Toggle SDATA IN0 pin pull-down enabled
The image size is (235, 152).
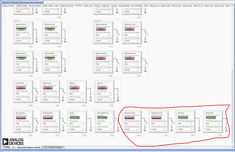21,29
